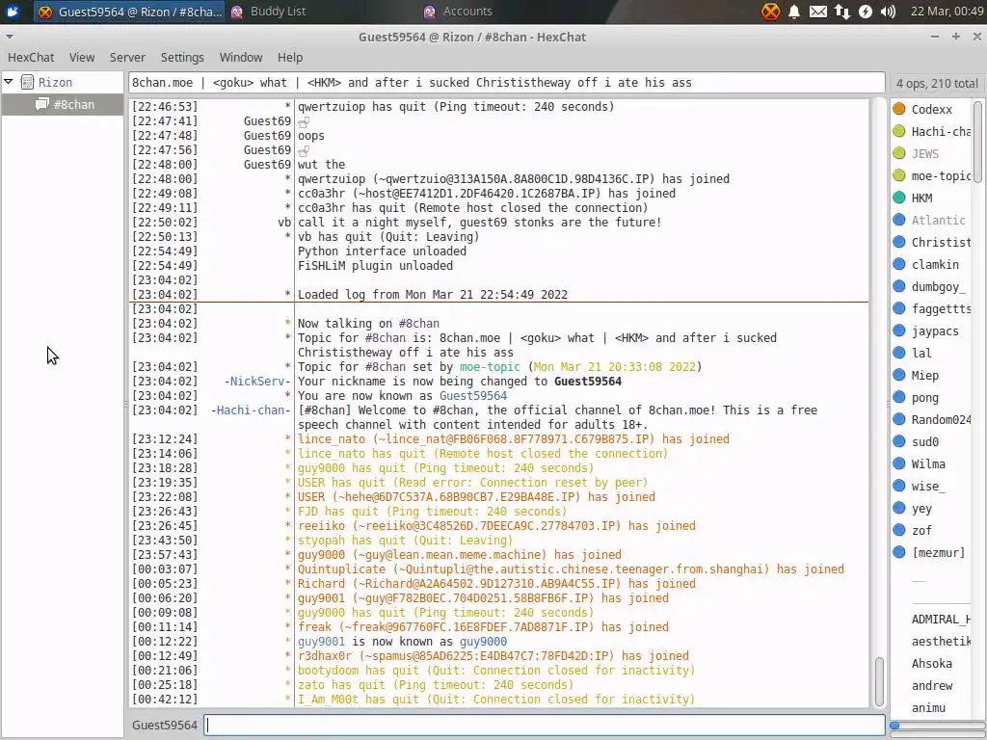The image size is (987, 740).
Task: Click the clock showing 22 Mar, 00:49
Action: (x=947, y=12)
